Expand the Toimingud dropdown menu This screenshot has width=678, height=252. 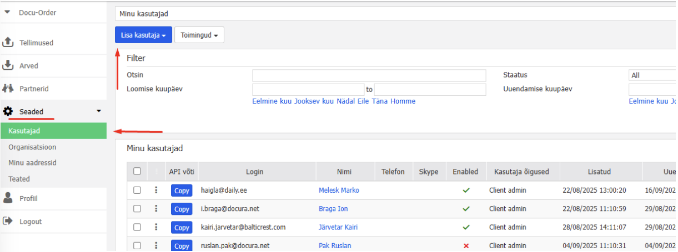tap(199, 35)
